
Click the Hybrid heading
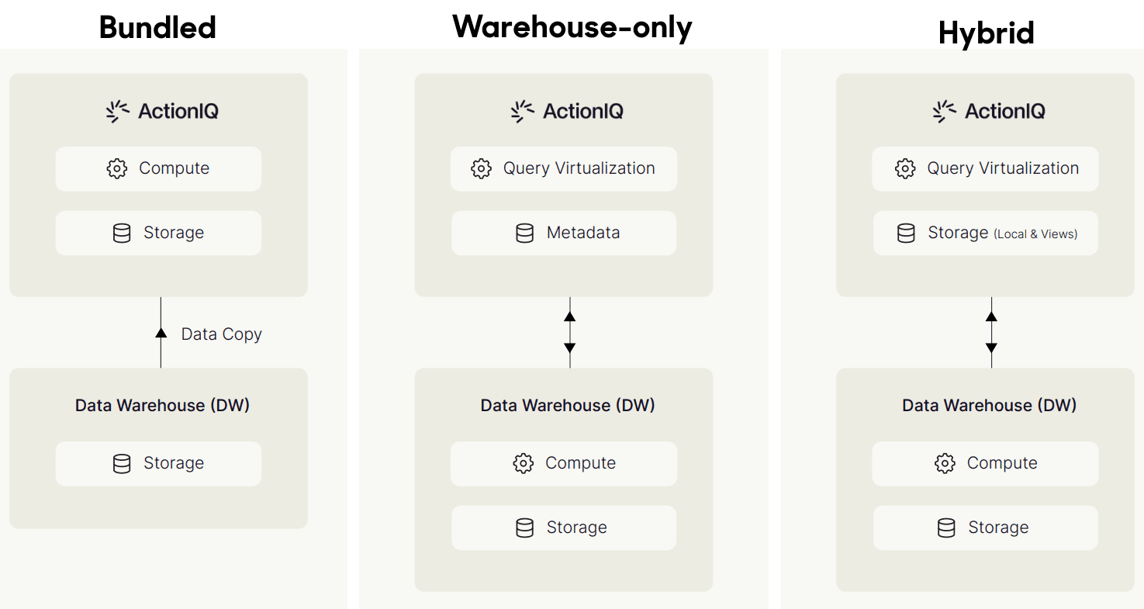986,33
